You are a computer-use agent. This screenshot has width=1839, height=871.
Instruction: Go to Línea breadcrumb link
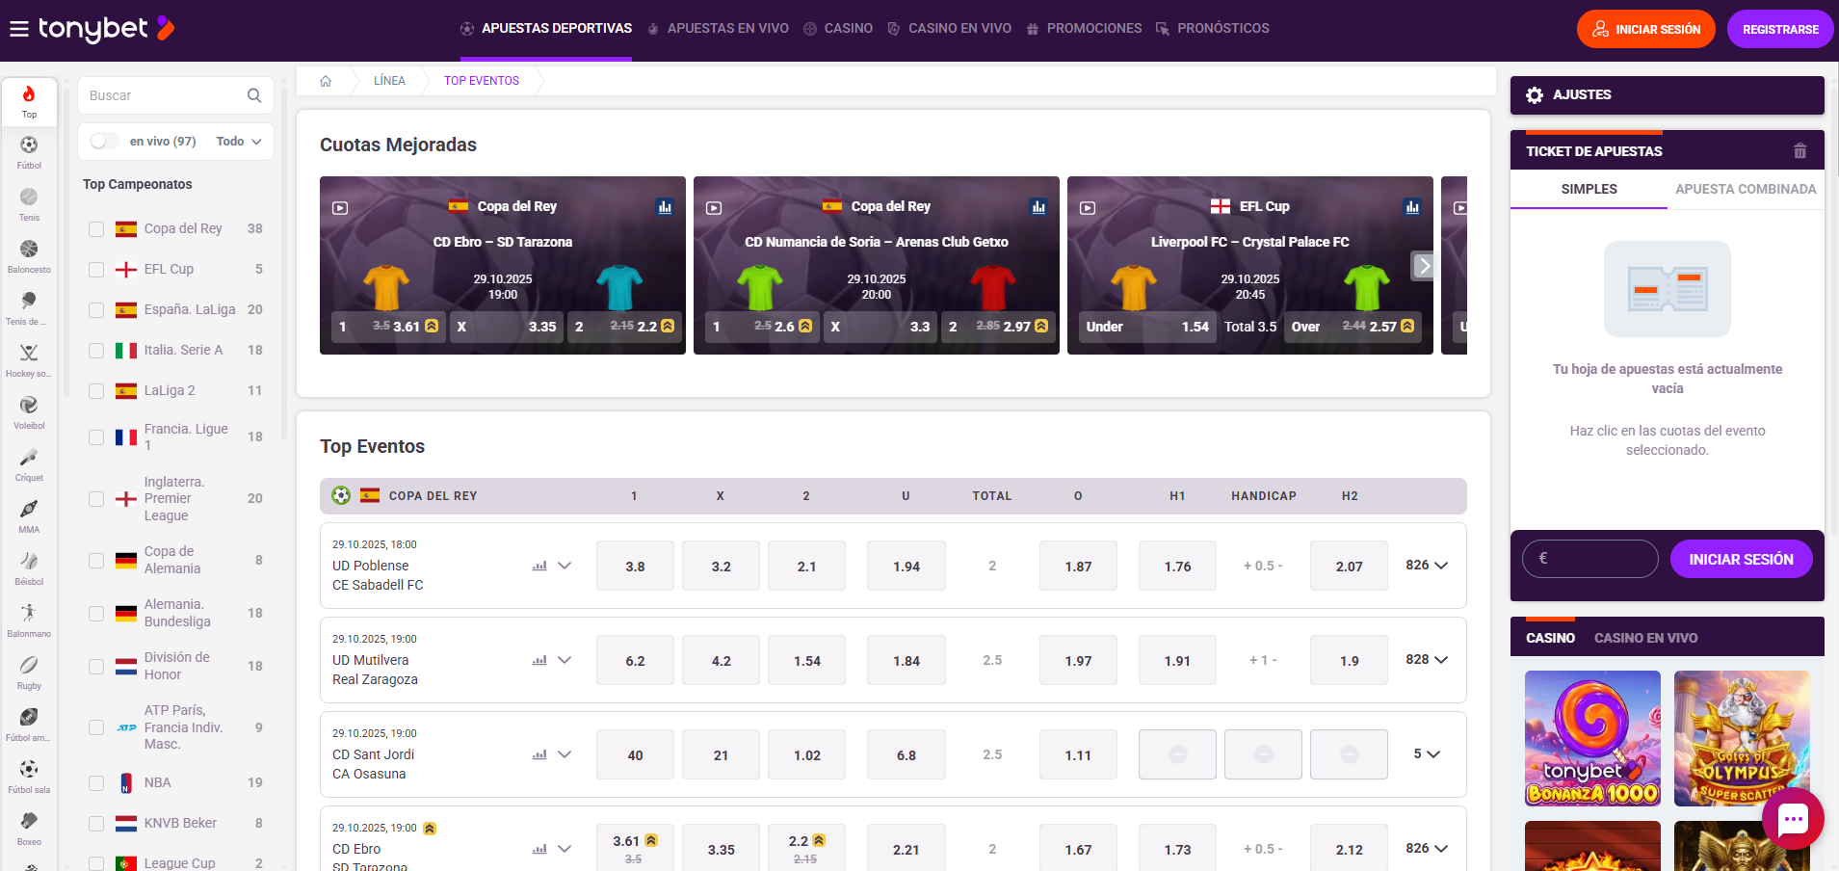(389, 81)
